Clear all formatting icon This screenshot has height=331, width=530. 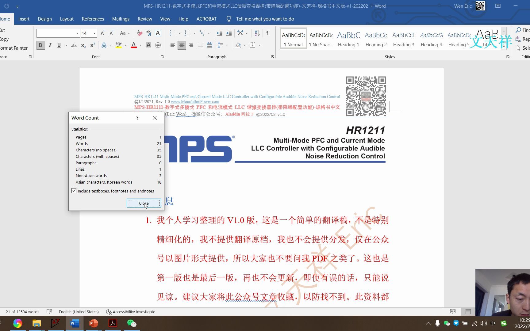(x=140, y=33)
